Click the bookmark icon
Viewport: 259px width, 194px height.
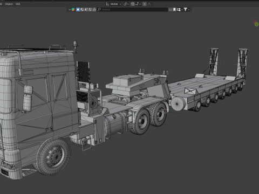(174, 10)
